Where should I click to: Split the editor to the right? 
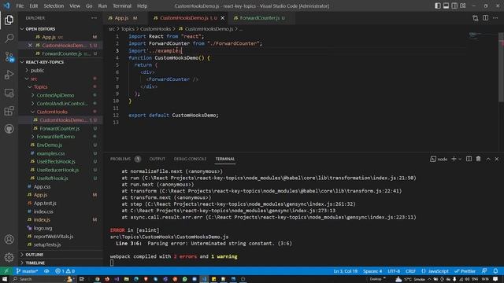click(485, 18)
